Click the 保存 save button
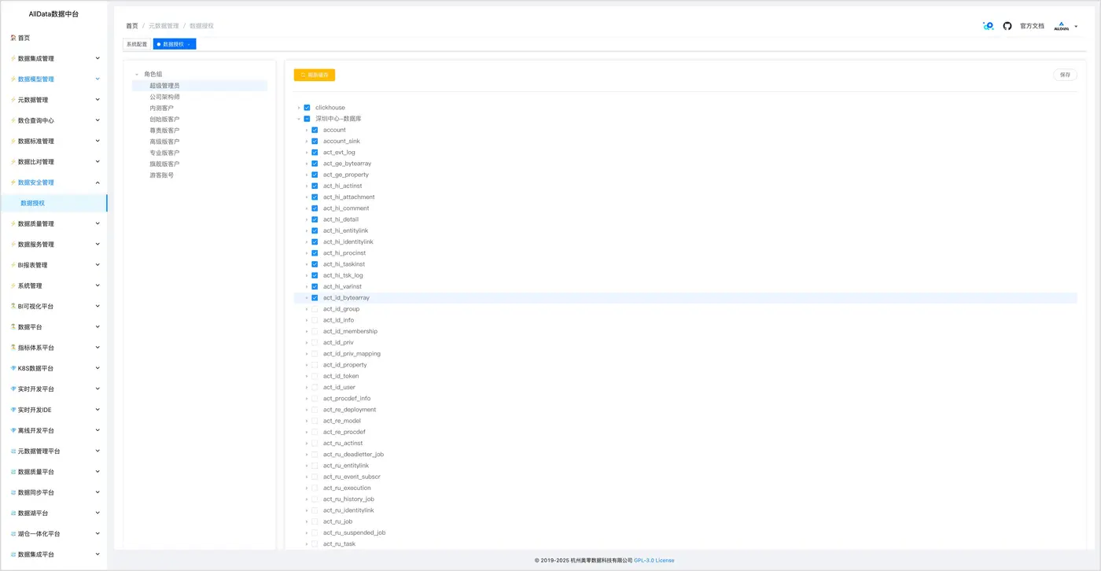Image resolution: width=1101 pixels, height=571 pixels. pyautogui.click(x=1065, y=75)
